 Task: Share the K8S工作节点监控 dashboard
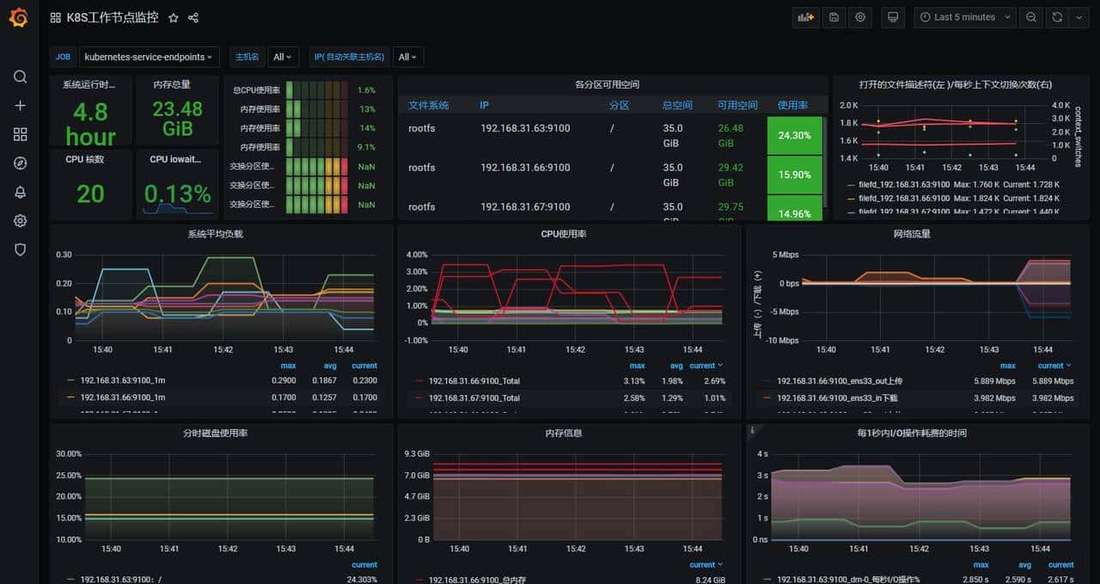(192, 17)
